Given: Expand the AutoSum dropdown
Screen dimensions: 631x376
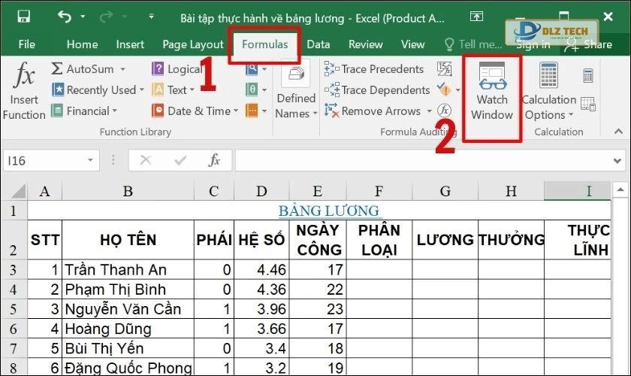Looking at the screenshot, I should (120, 69).
